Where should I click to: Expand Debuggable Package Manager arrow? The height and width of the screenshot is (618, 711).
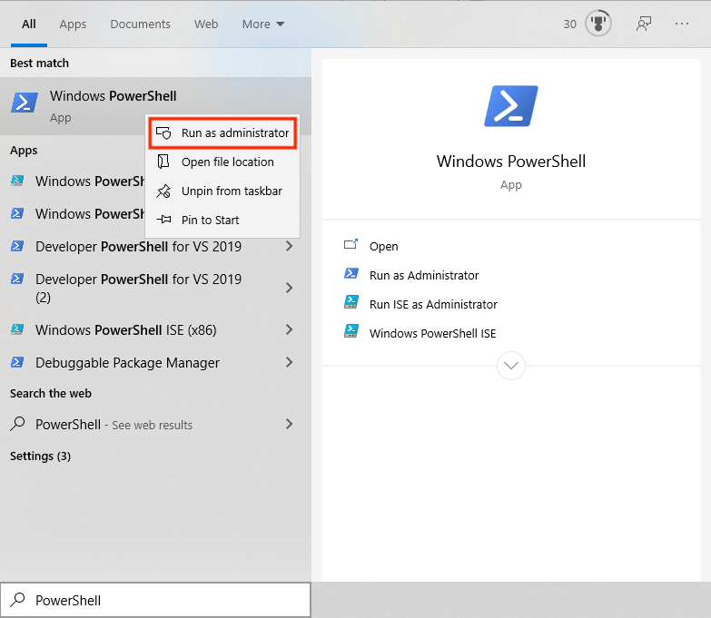(290, 362)
